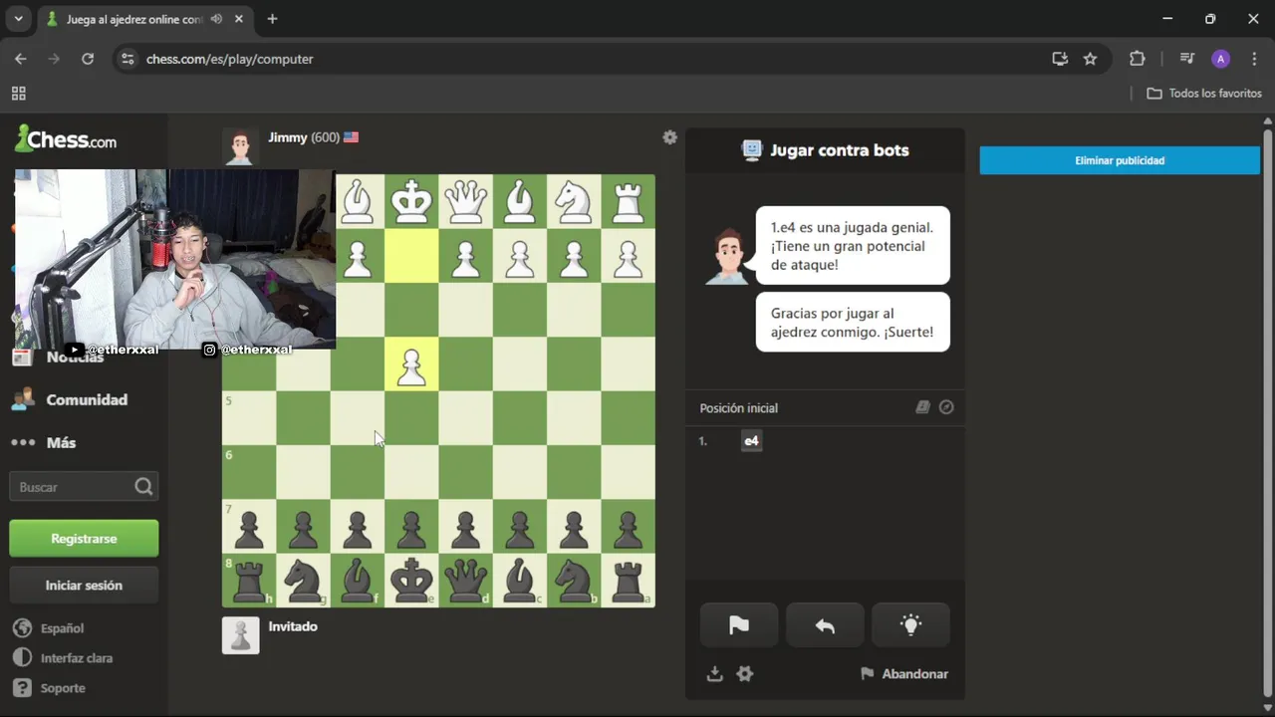Image resolution: width=1275 pixels, height=717 pixels.
Task: Undo last move with back arrow button
Action: [x=825, y=625]
